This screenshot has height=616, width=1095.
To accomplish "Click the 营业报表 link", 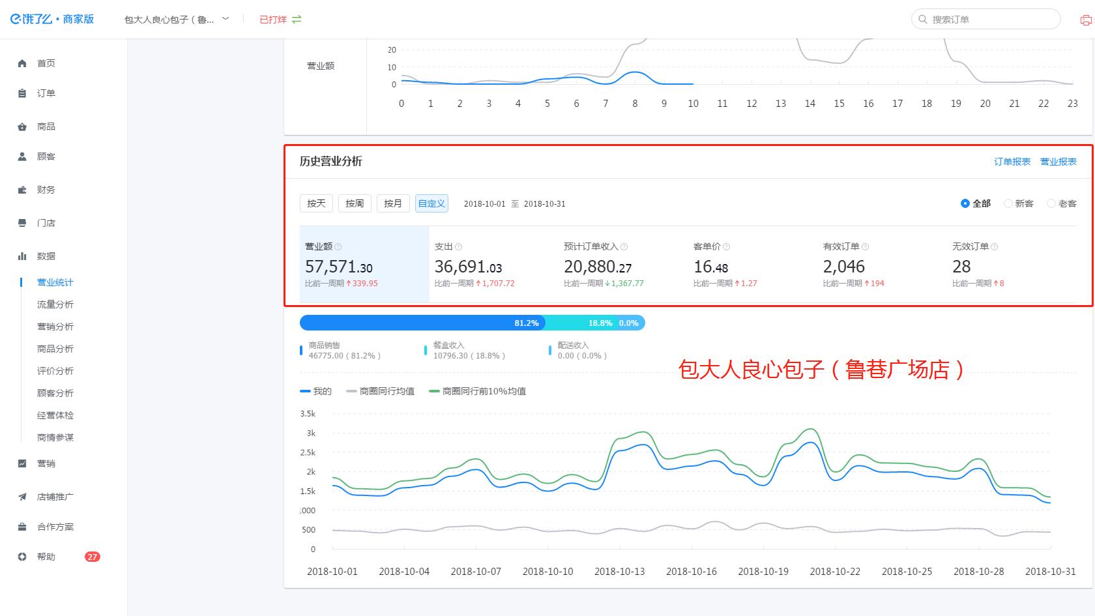I will pyautogui.click(x=1058, y=161).
